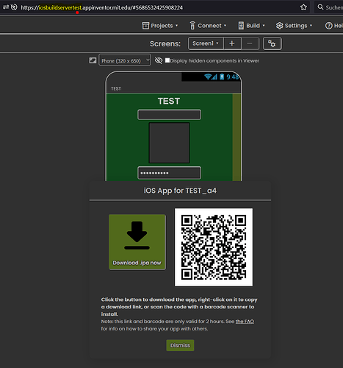The height and width of the screenshot is (368, 343).
Task: Select the password text box in viewer
Action: 169,173
